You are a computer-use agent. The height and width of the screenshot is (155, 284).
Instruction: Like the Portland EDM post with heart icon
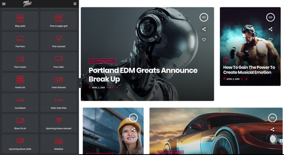[204, 40]
